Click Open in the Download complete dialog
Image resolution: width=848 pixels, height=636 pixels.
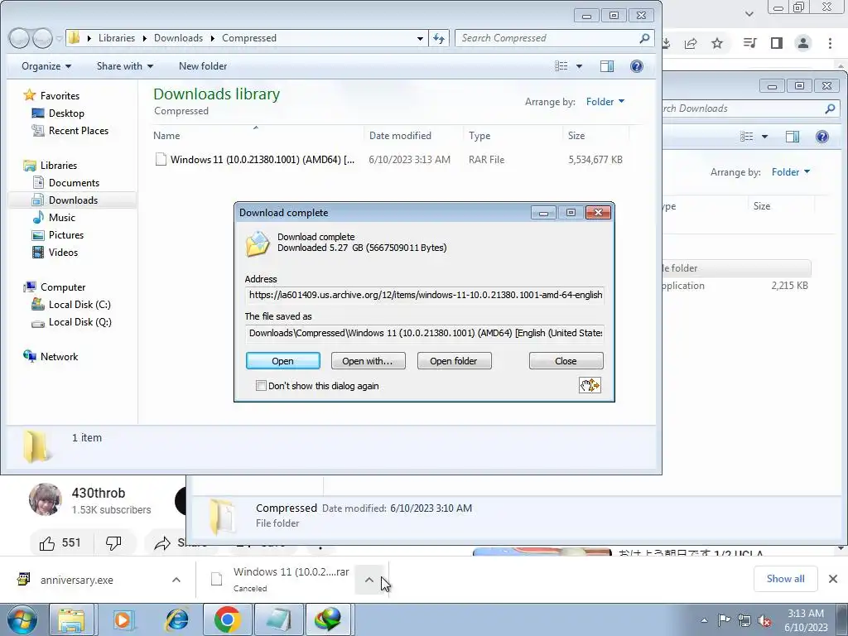pyautogui.click(x=283, y=361)
